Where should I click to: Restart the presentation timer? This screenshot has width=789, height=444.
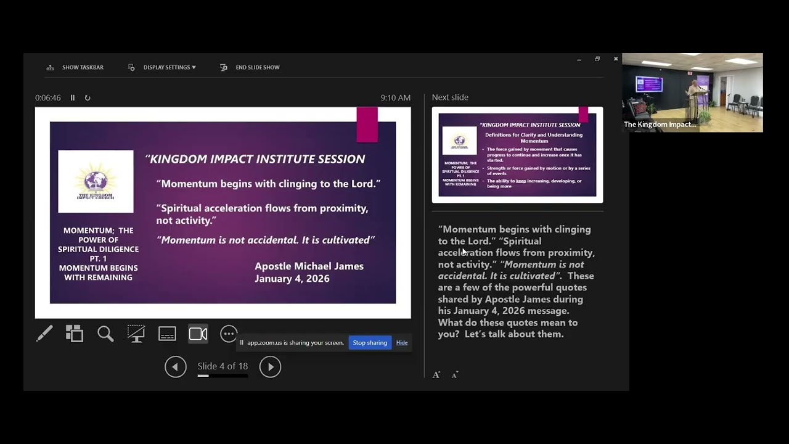[88, 97]
